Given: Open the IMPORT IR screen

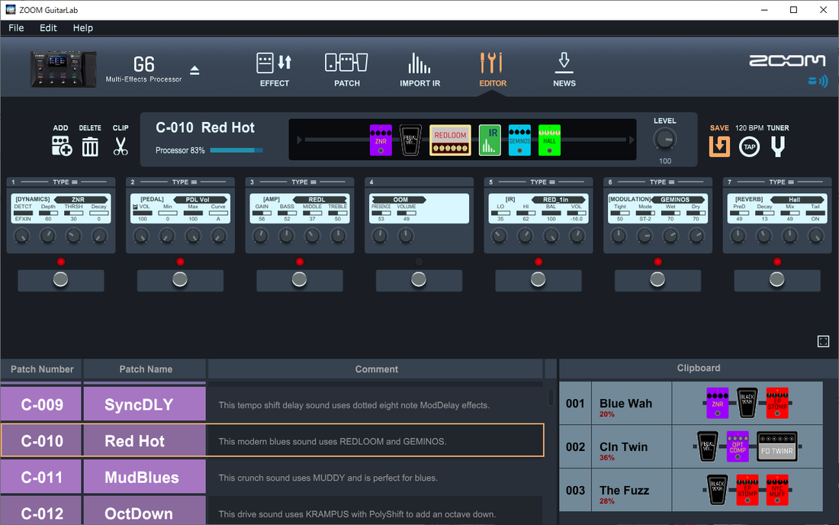Looking at the screenshot, I should click(419, 69).
